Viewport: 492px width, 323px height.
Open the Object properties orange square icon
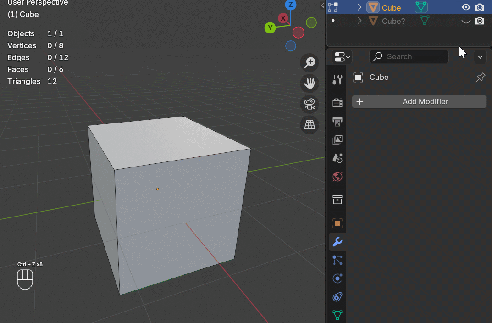click(x=337, y=223)
